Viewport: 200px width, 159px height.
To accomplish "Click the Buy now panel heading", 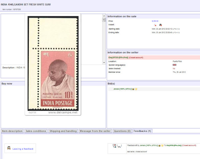I will [x=7, y=84].
